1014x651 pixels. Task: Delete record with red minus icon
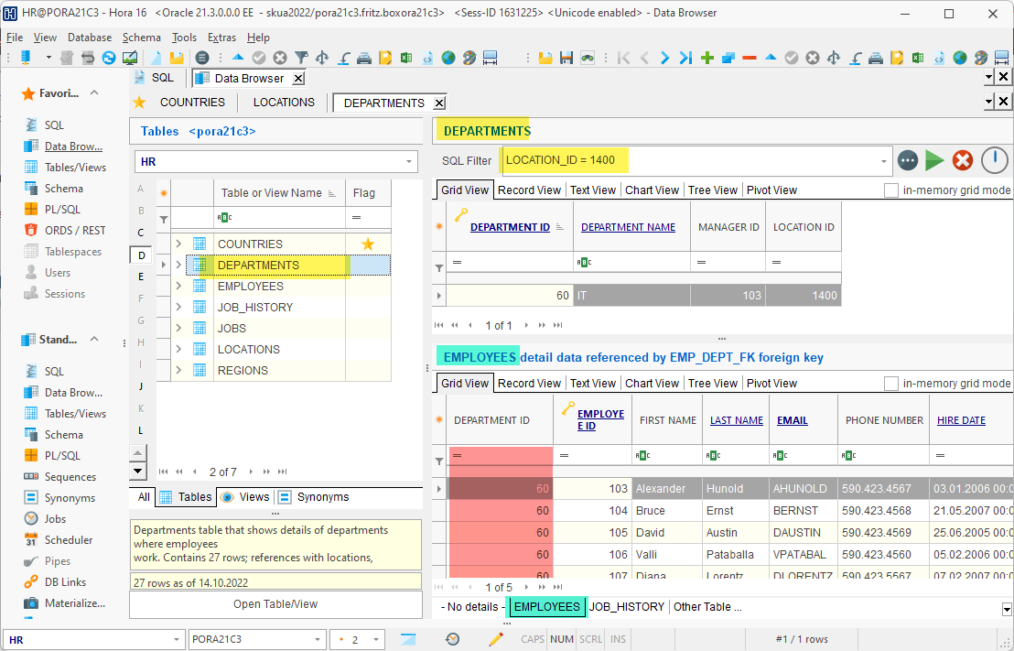750,58
